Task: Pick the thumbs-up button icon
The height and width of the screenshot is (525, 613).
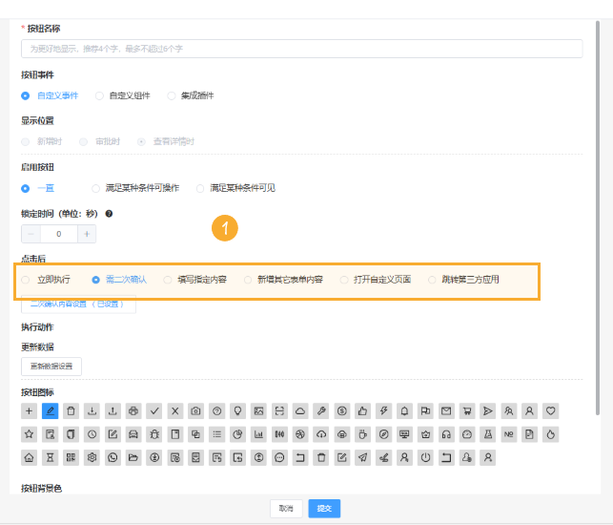Action: click(363, 411)
